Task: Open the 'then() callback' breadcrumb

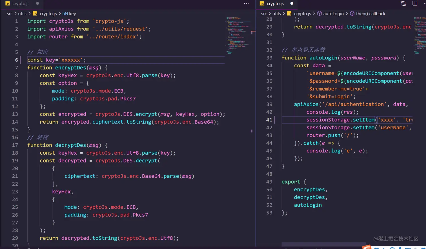Action: tap(370, 14)
